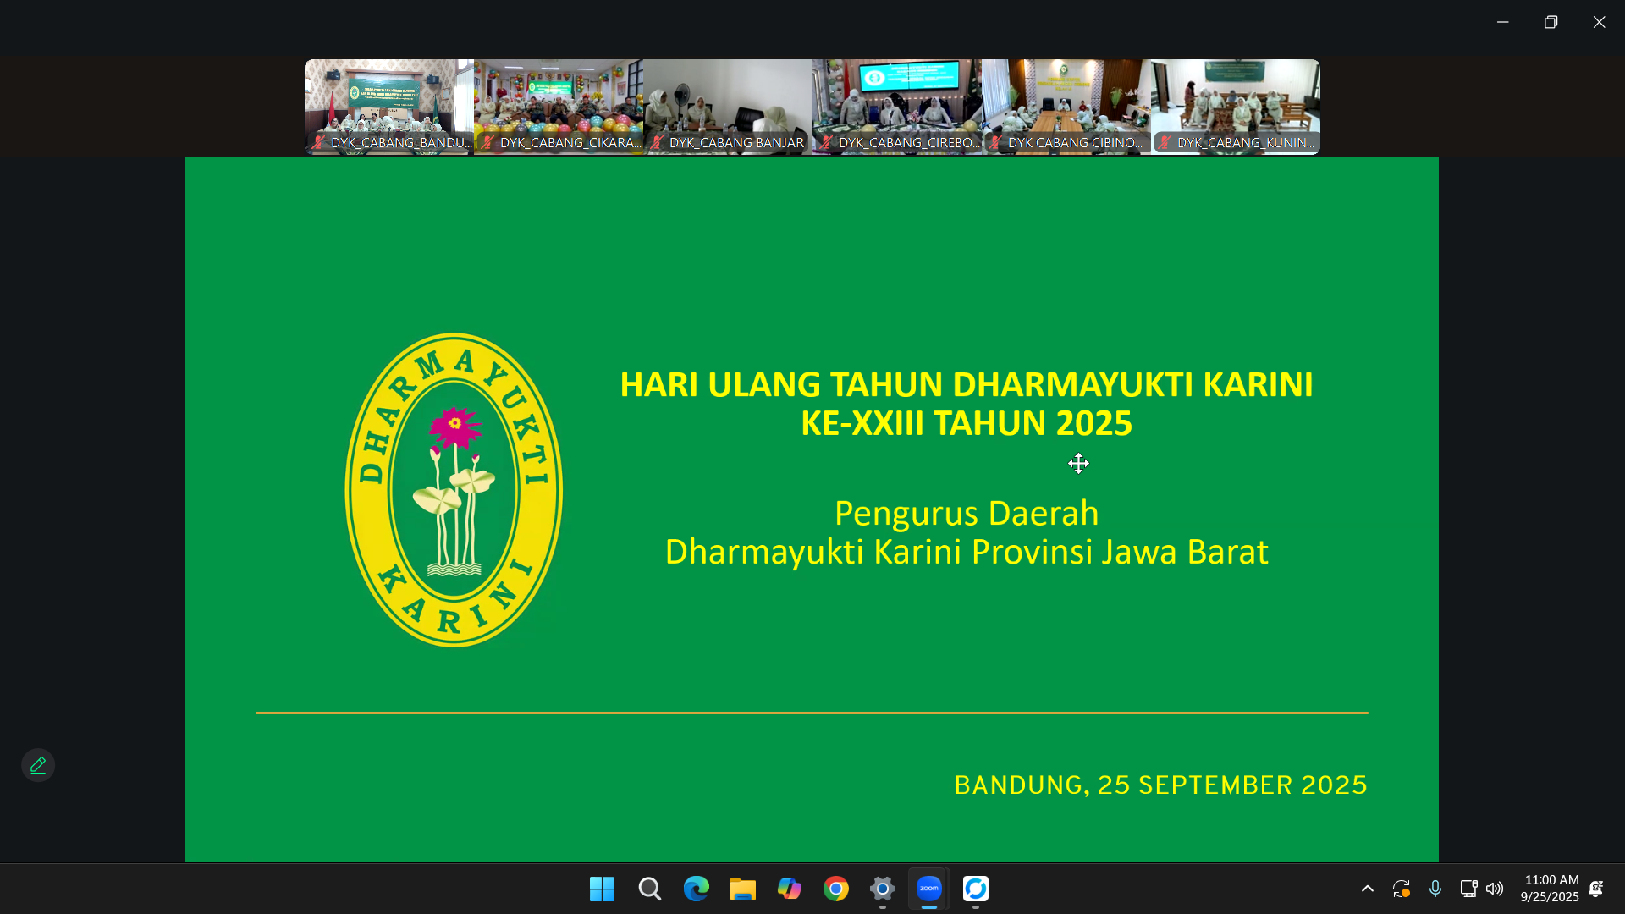Image resolution: width=1625 pixels, height=914 pixels.
Task: Launch Microsoft Edge from taskbar
Action: point(696,889)
